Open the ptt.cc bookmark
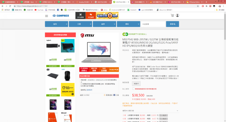Viewport: 226px width, 122px height. 104,10
